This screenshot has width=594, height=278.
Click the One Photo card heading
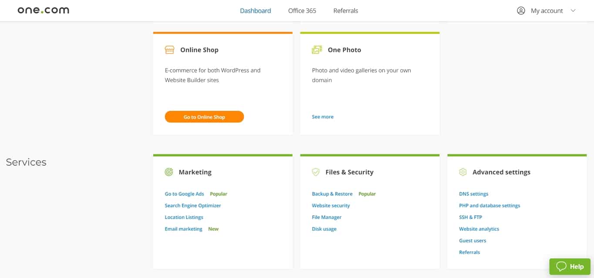tap(344, 50)
